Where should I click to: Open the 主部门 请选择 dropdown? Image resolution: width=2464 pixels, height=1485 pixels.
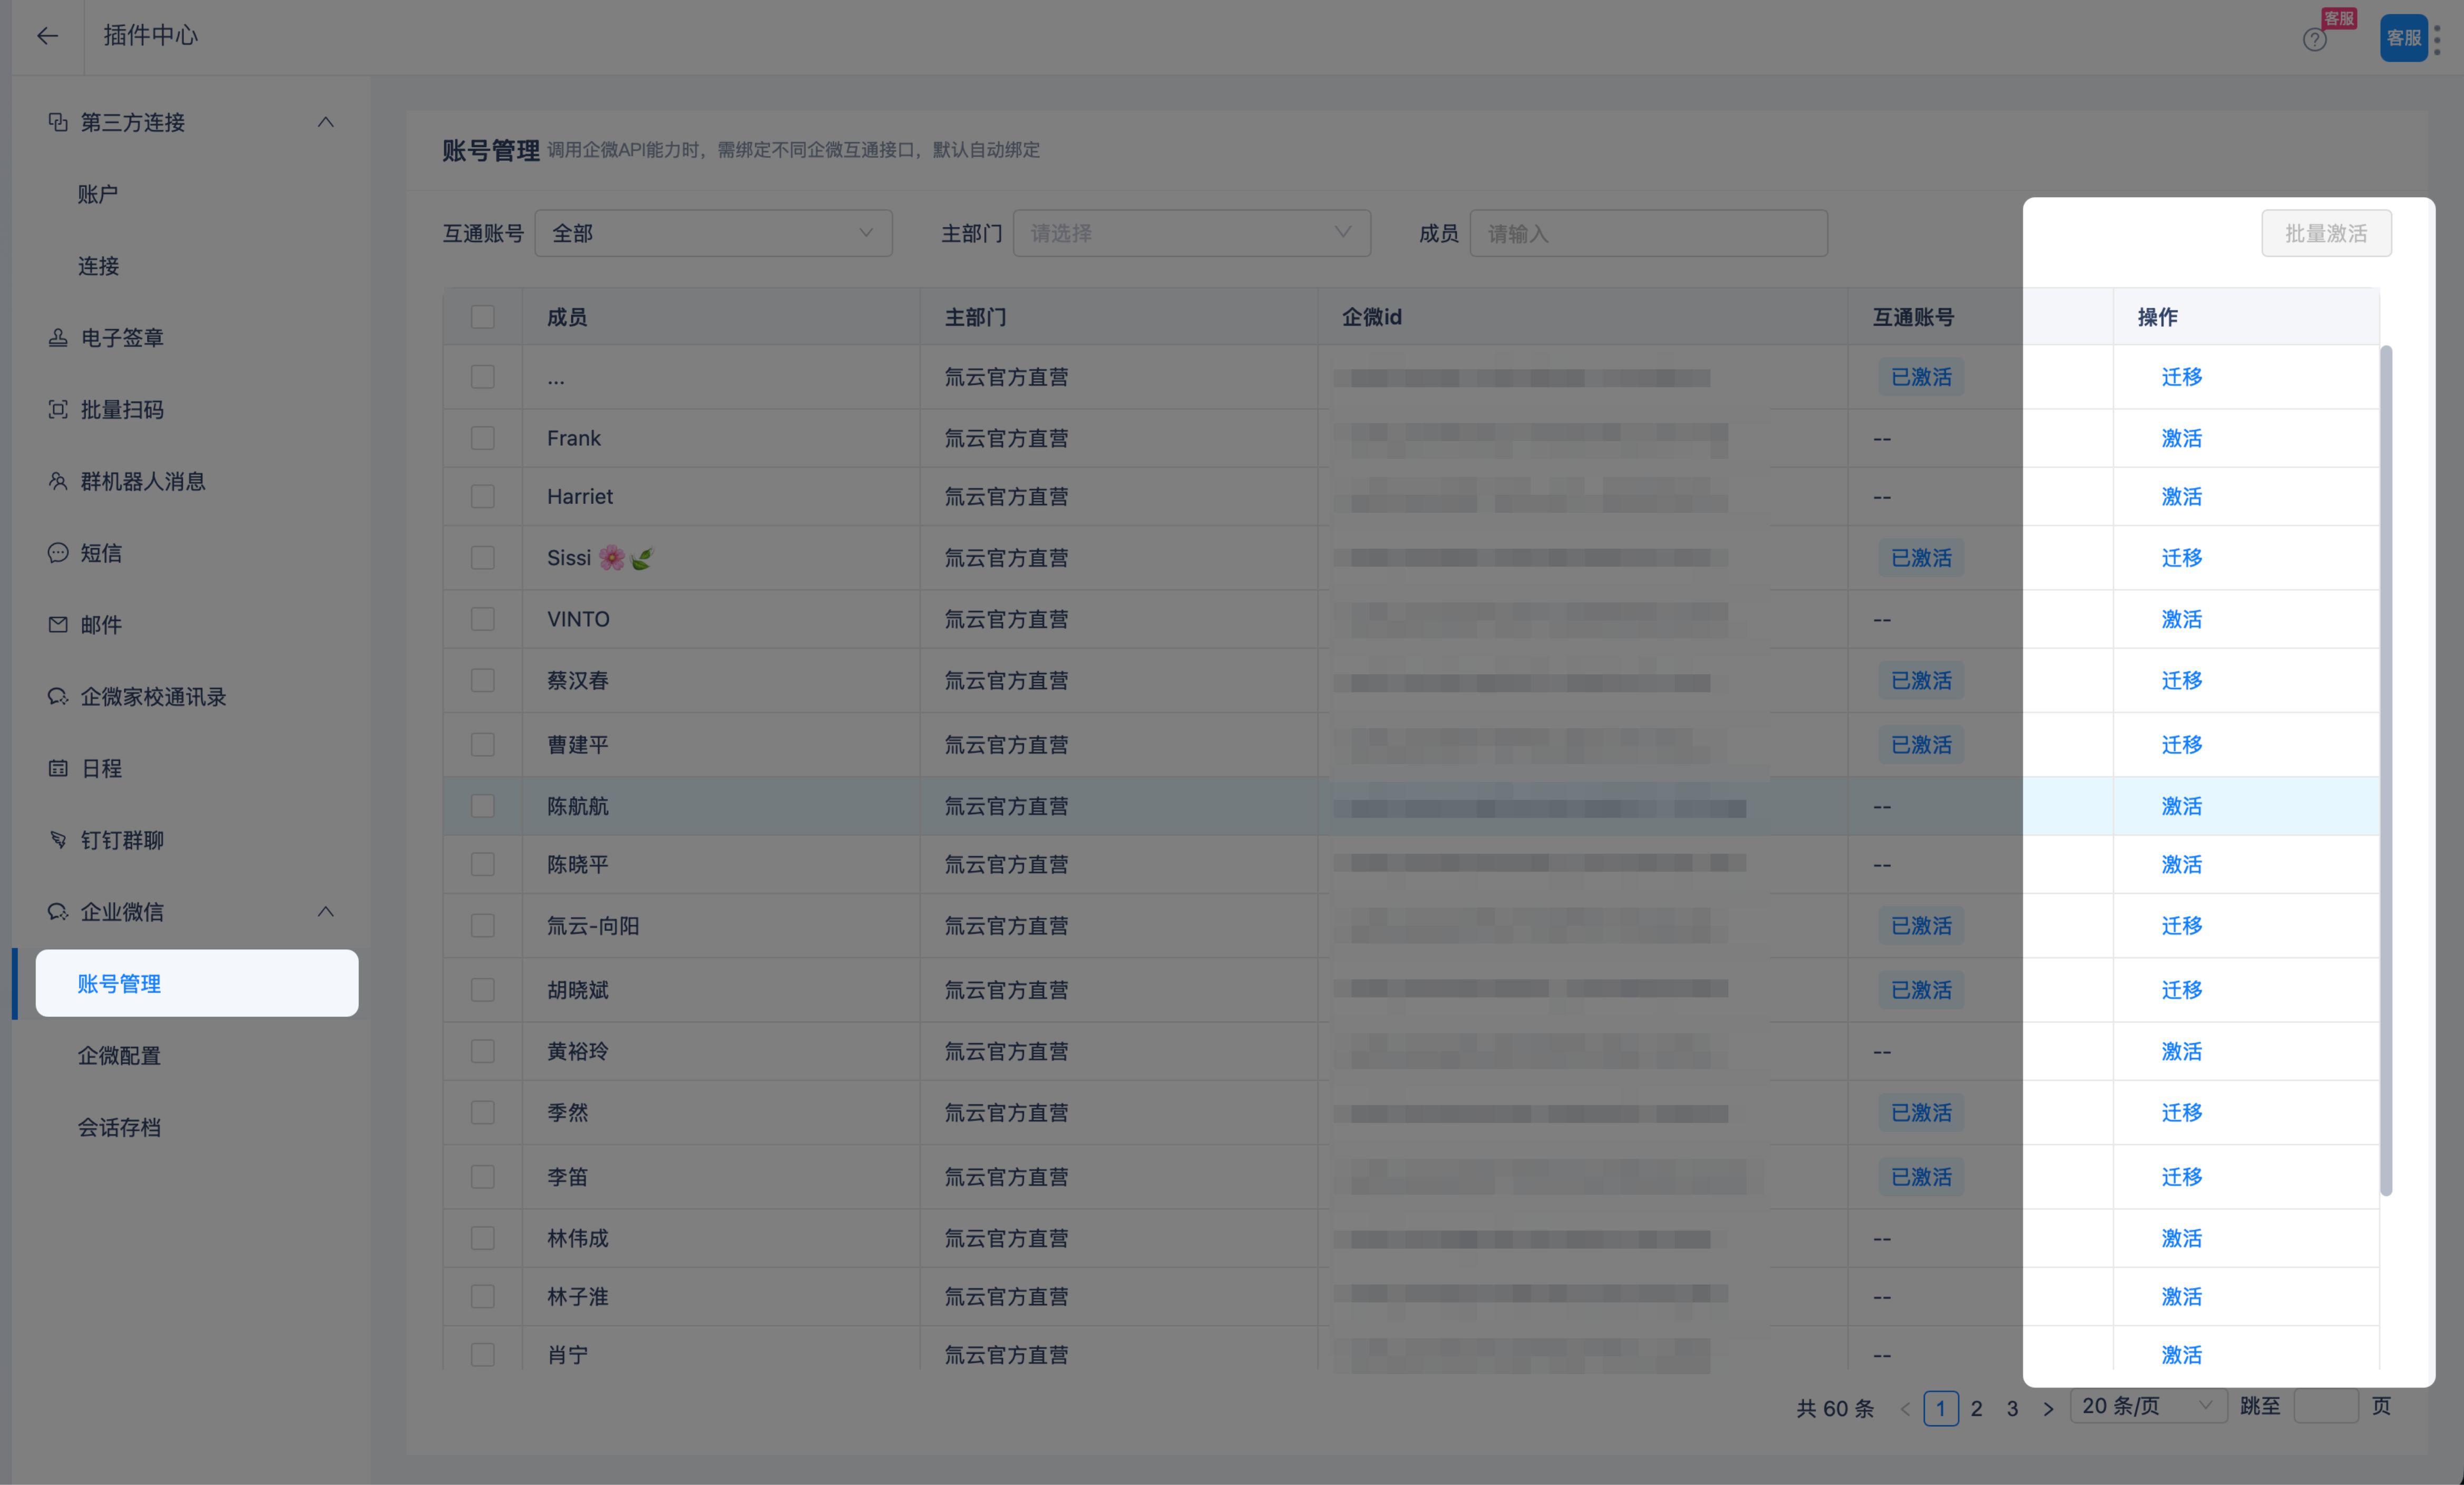(x=1191, y=233)
